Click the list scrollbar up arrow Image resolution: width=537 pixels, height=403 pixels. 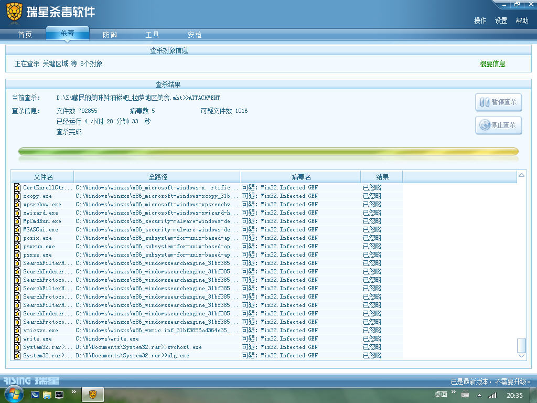coord(521,175)
